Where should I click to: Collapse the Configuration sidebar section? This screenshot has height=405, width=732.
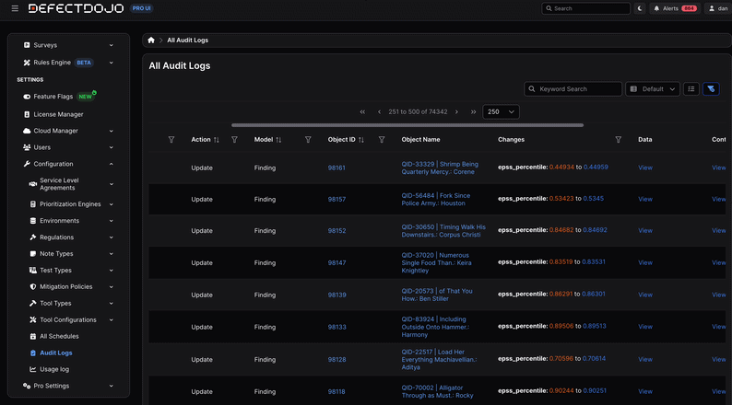coord(112,164)
